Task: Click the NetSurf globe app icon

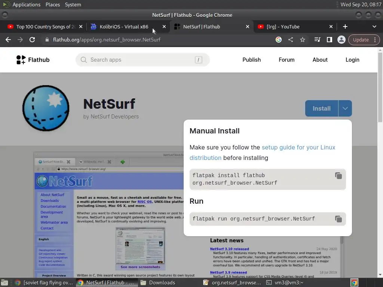Action: [46, 108]
